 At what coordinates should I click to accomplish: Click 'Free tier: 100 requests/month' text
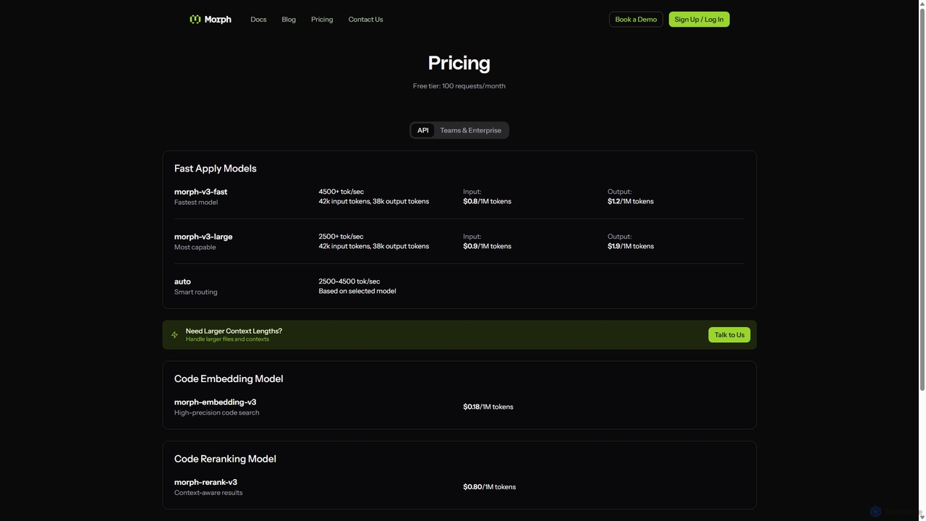click(459, 86)
